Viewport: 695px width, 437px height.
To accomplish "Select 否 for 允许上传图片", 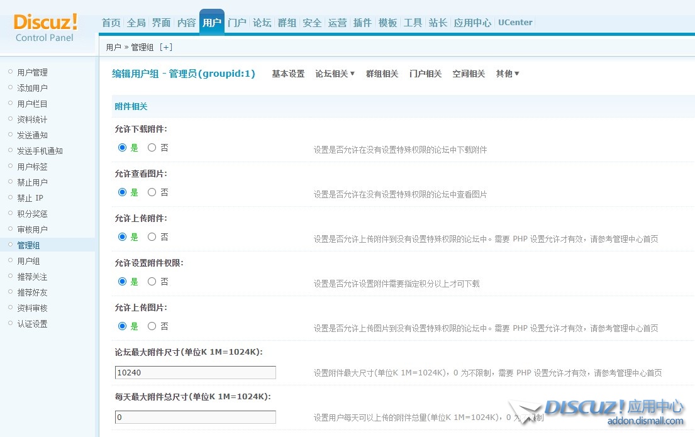I will tap(152, 326).
